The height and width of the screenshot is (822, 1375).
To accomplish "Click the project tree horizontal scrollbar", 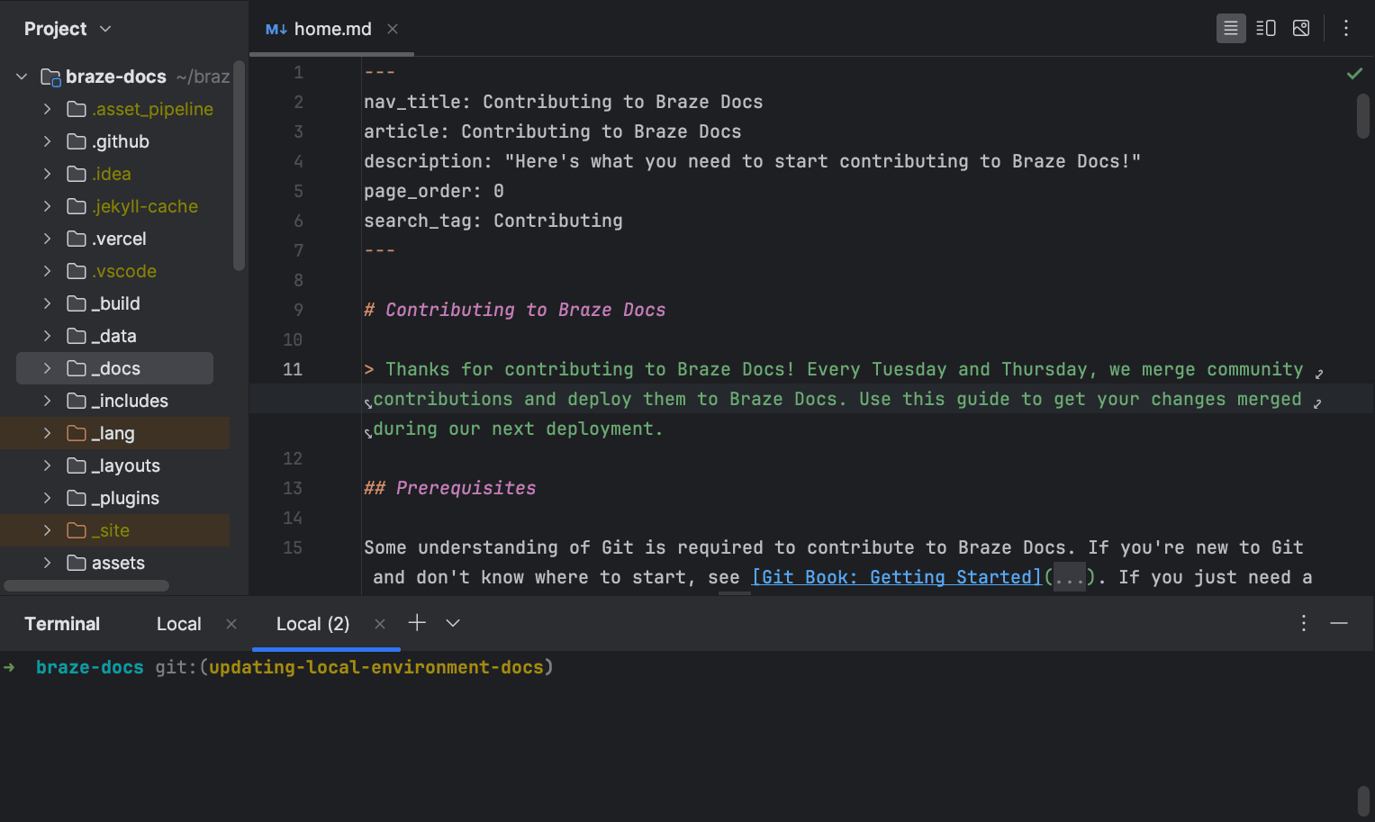I will [x=86, y=585].
